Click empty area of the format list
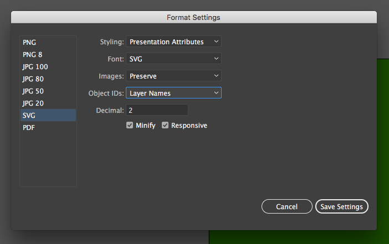389x244 pixels. pyautogui.click(x=48, y=160)
